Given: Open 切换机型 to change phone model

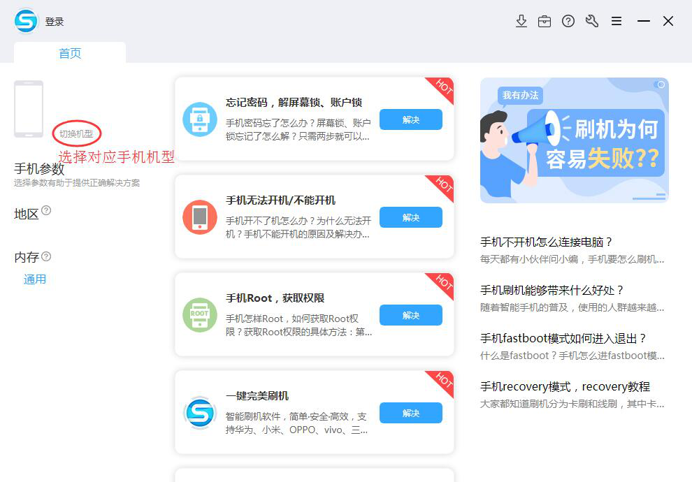Looking at the screenshot, I should [x=77, y=133].
